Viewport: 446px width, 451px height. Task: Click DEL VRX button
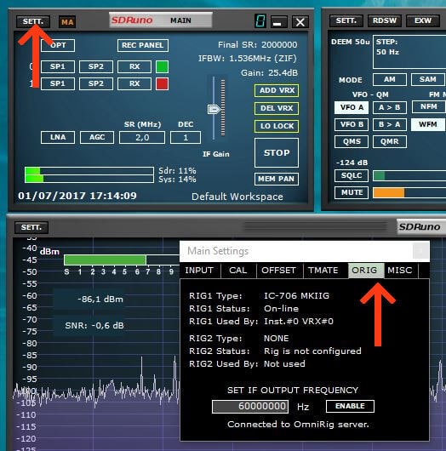277,108
